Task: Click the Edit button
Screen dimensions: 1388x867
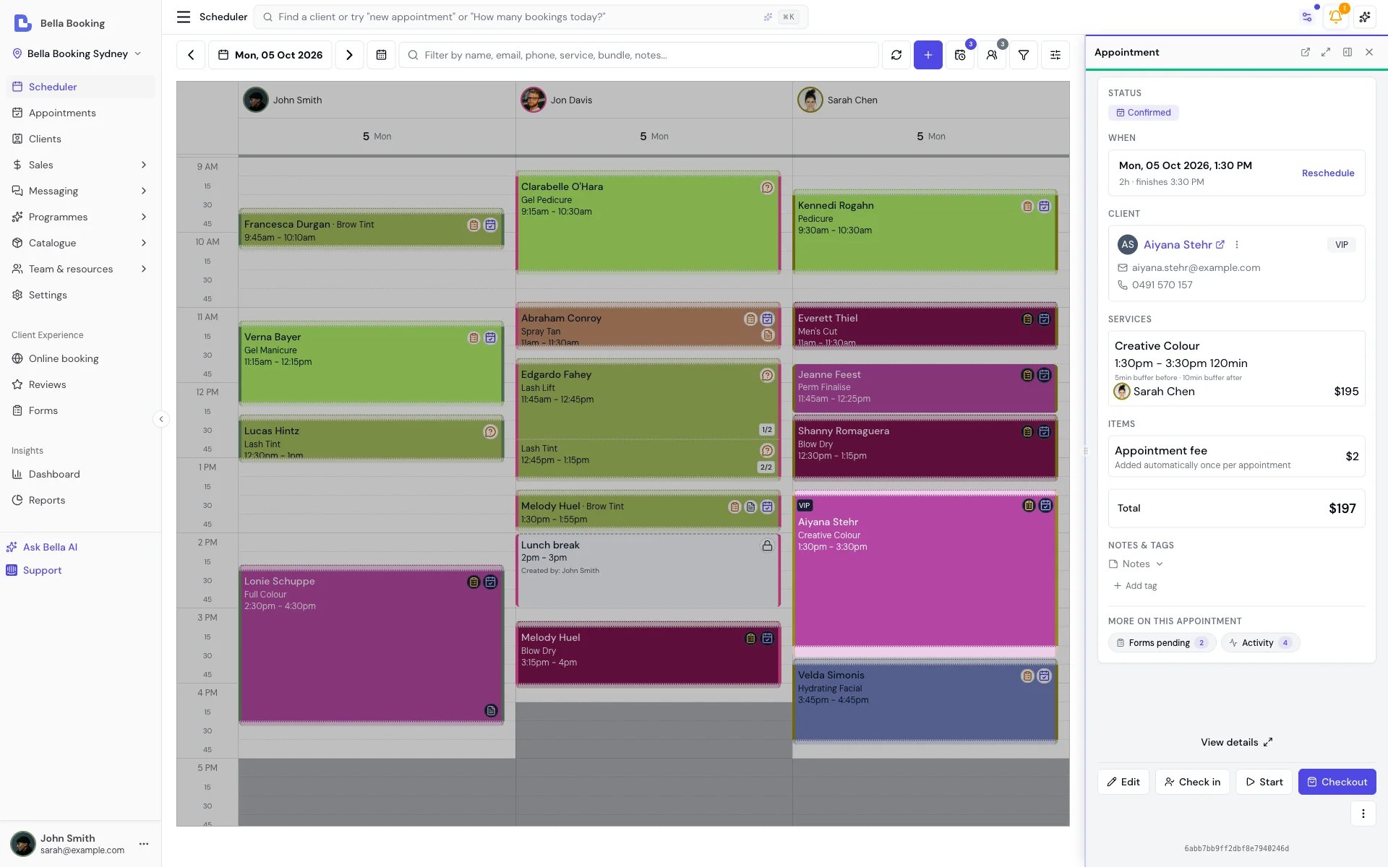Action: [x=1123, y=782]
